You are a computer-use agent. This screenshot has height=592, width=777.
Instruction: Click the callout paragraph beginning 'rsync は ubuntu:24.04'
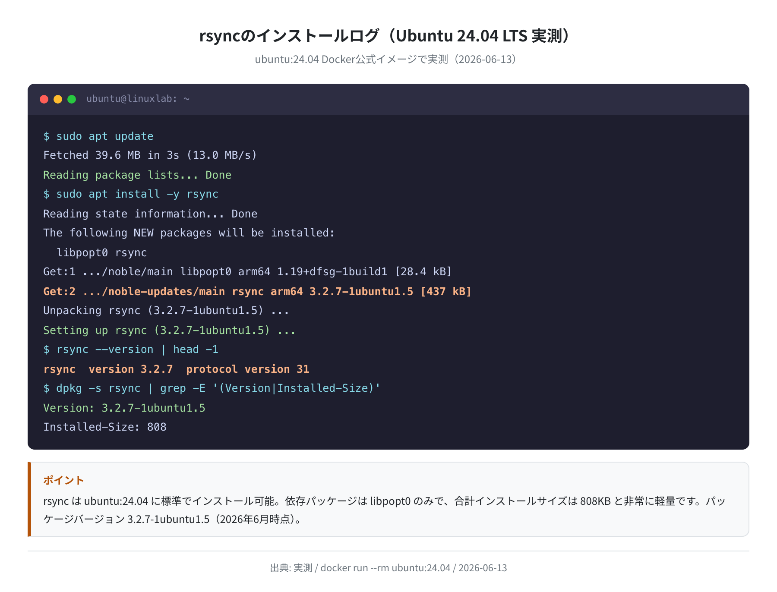click(384, 510)
